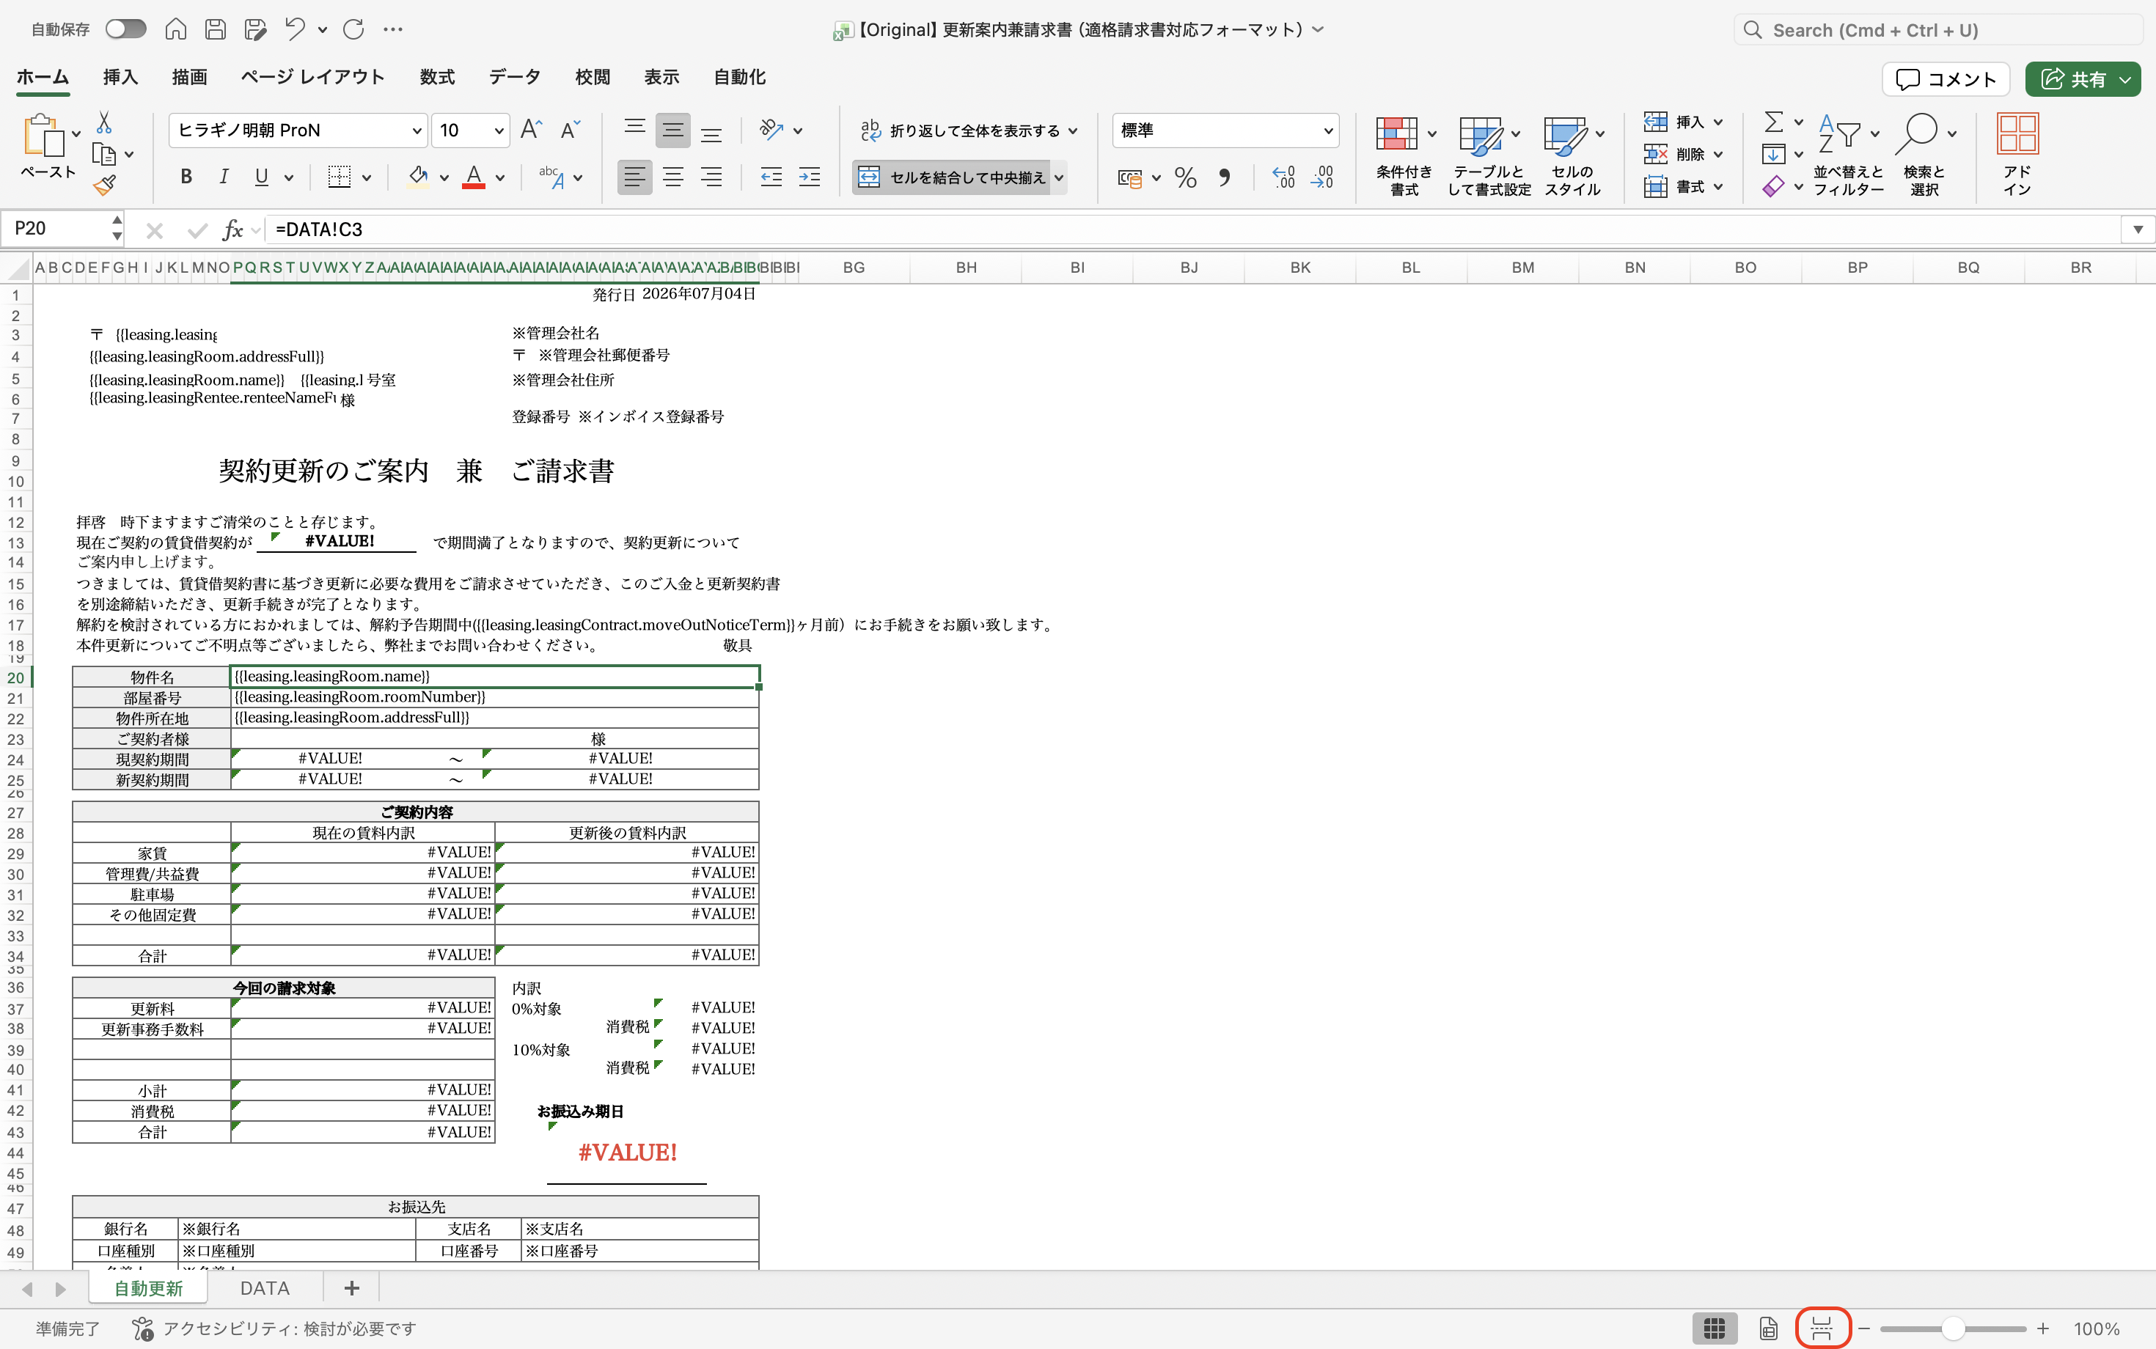Open the Share button dropdown arrow

pos(2126,79)
